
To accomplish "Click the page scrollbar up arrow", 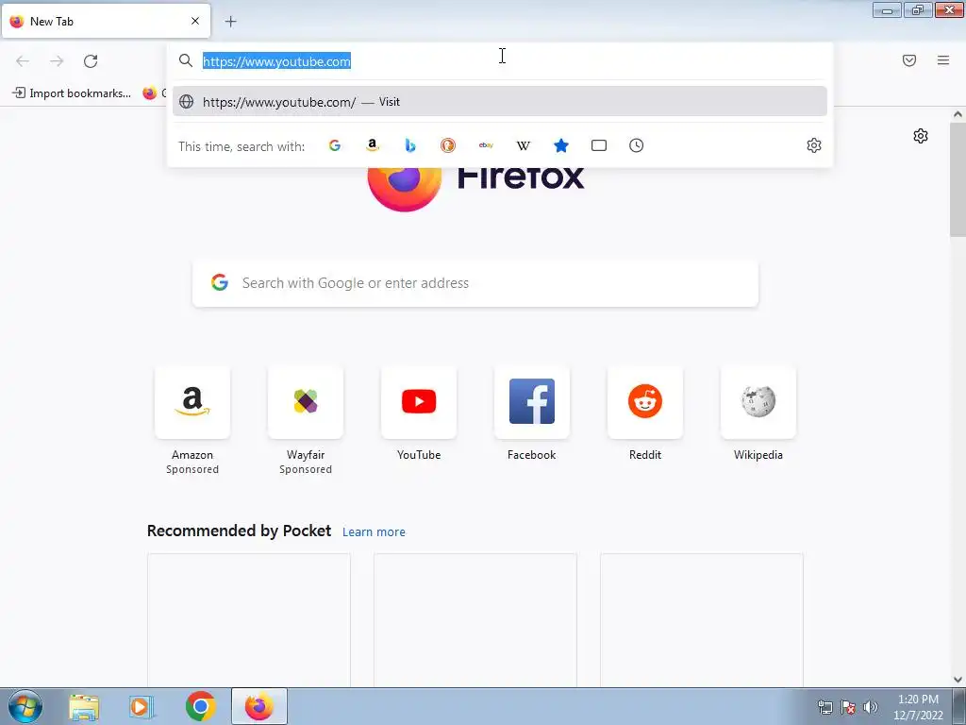I will tap(958, 114).
